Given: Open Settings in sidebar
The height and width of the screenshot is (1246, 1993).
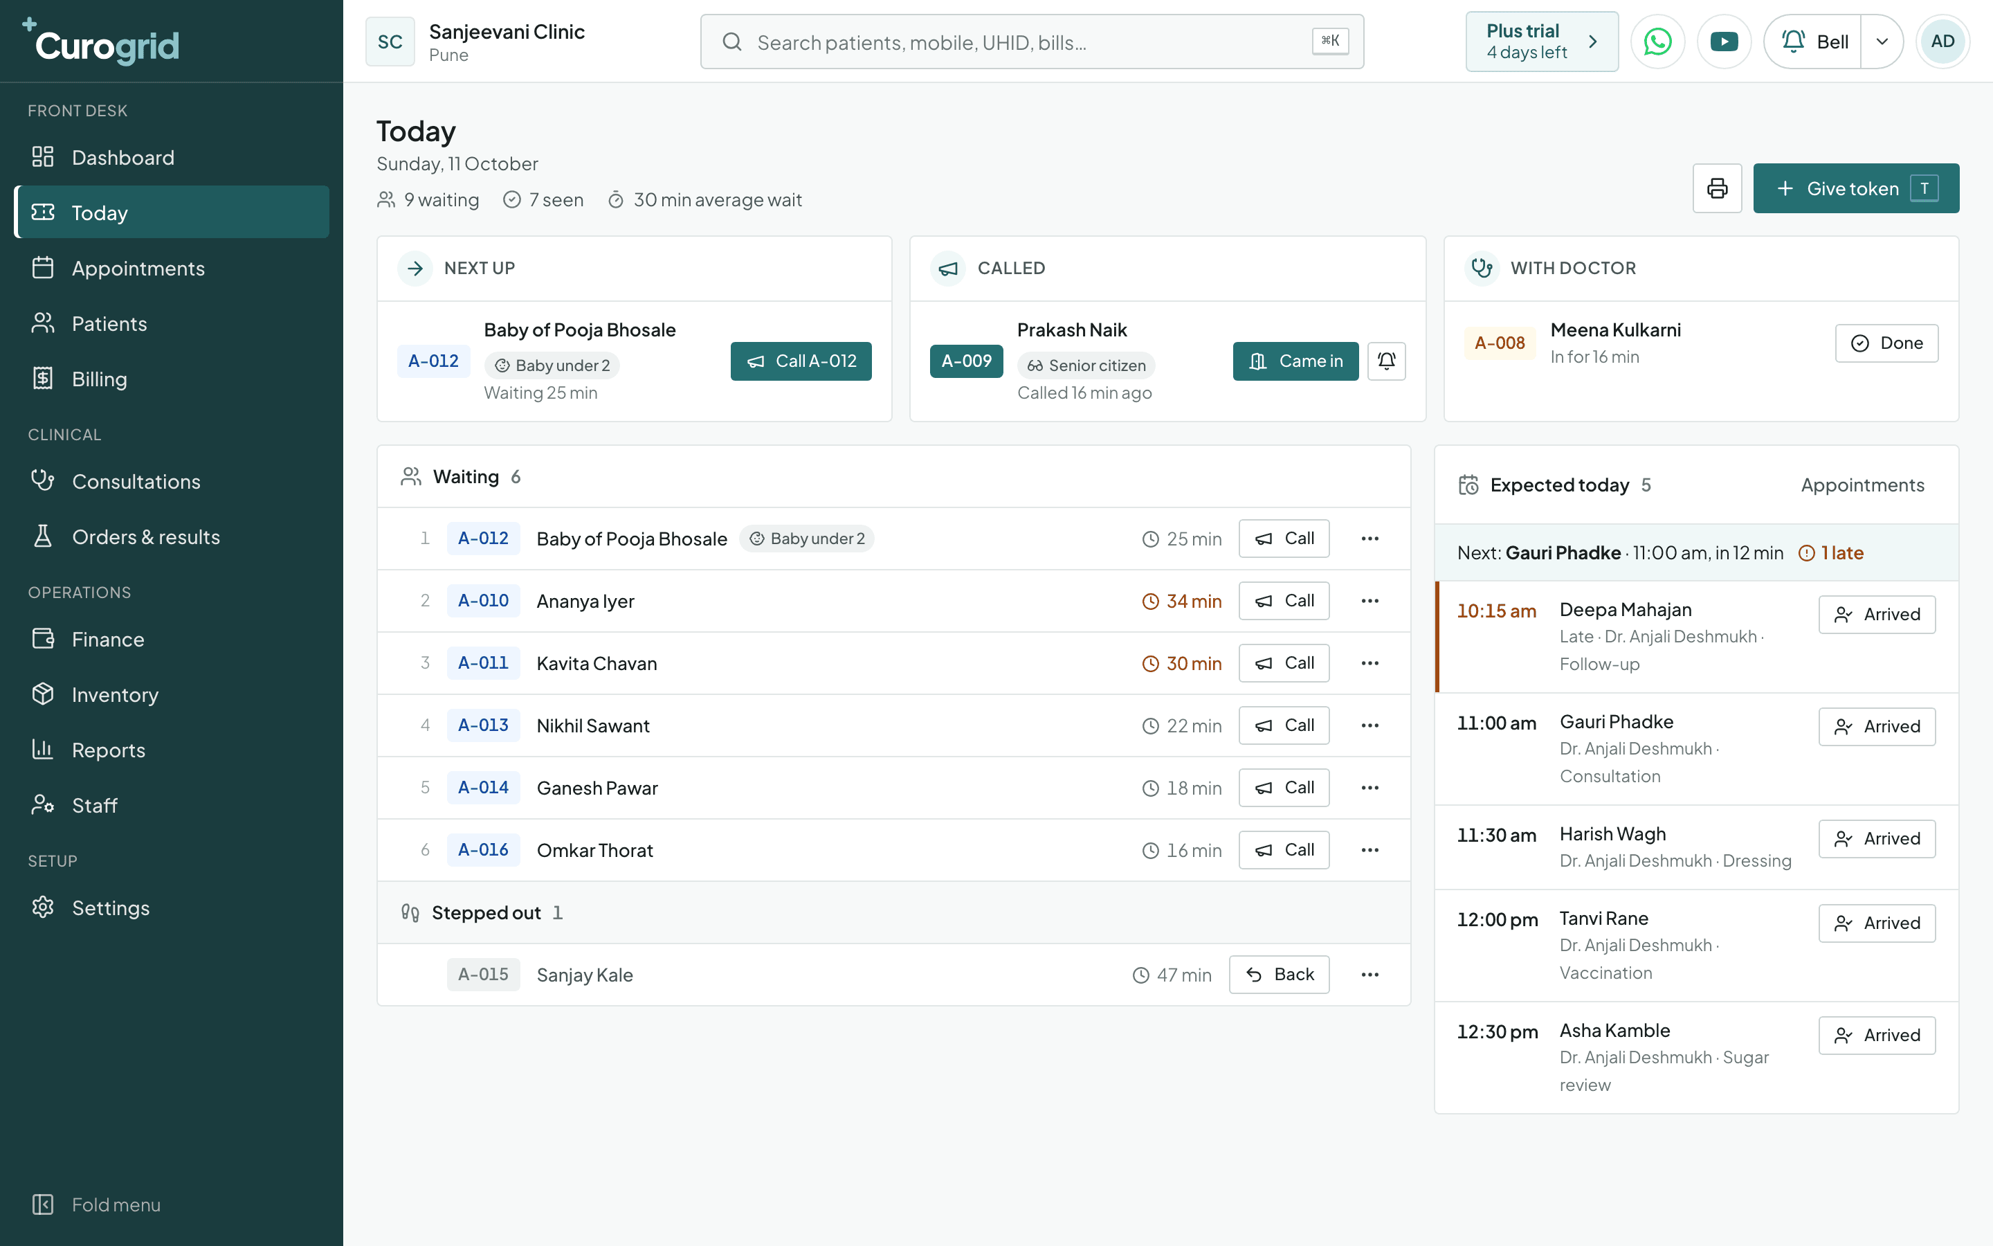Looking at the screenshot, I should [x=172, y=908].
